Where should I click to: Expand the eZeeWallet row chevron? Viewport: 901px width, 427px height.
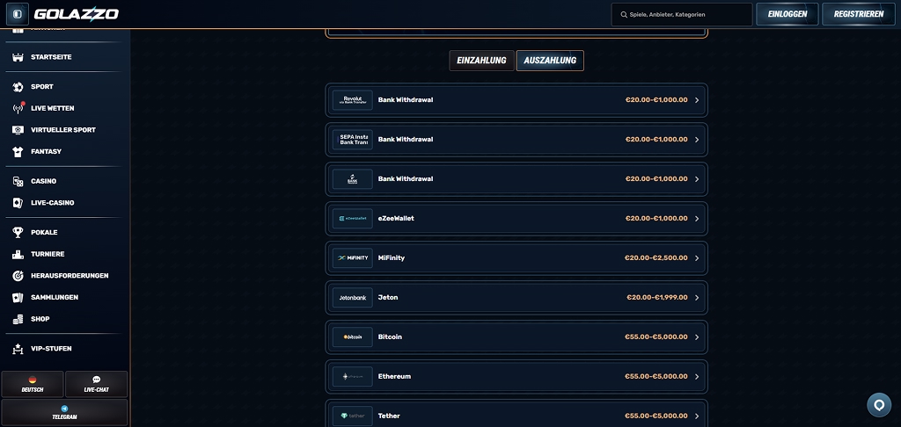697,219
